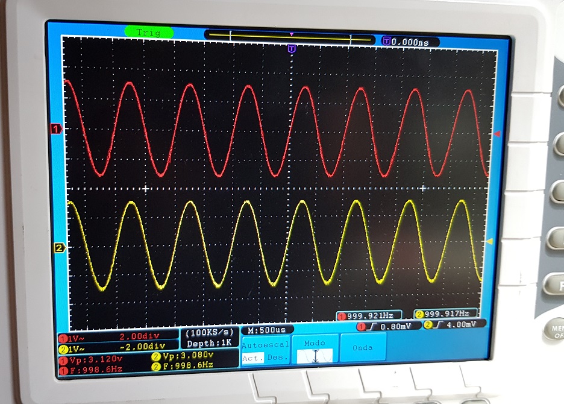564x404 pixels.
Task: Click channel 1 1V~ scale readout
Action: tap(72, 338)
